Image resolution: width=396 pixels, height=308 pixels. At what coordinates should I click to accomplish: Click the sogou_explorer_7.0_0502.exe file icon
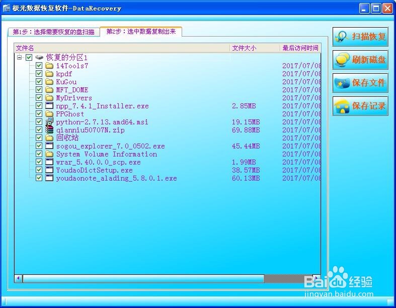tap(49, 146)
